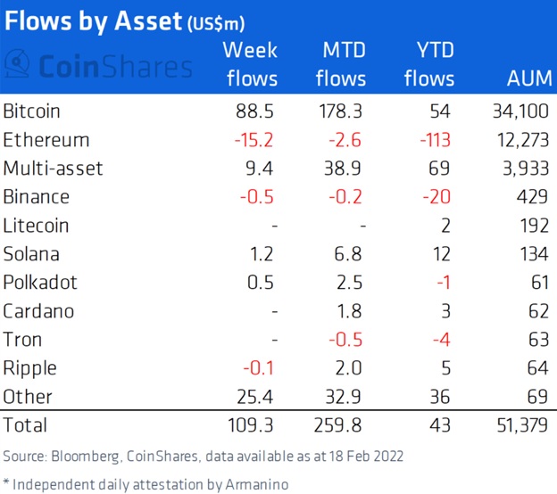Click the Binance row label

37,197
